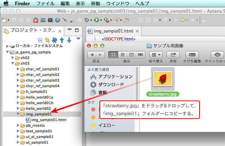225x146 pixels.
Task: Select the char_ref_sample02 folder
Action: (40, 75)
